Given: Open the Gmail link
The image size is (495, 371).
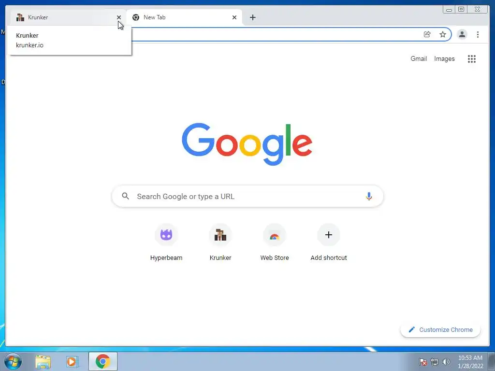Looking at the screenshot, I should click(419, 58).
